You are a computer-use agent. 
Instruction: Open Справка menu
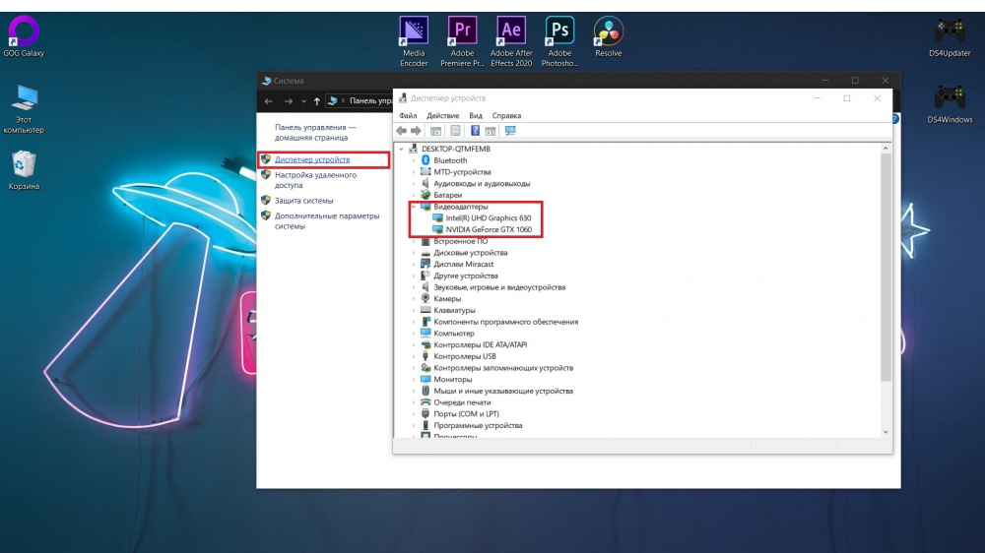[x=506, y=115]
